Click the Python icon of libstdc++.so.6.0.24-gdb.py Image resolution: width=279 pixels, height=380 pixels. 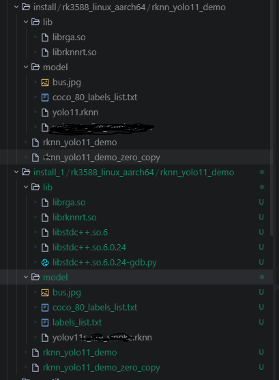45,263
